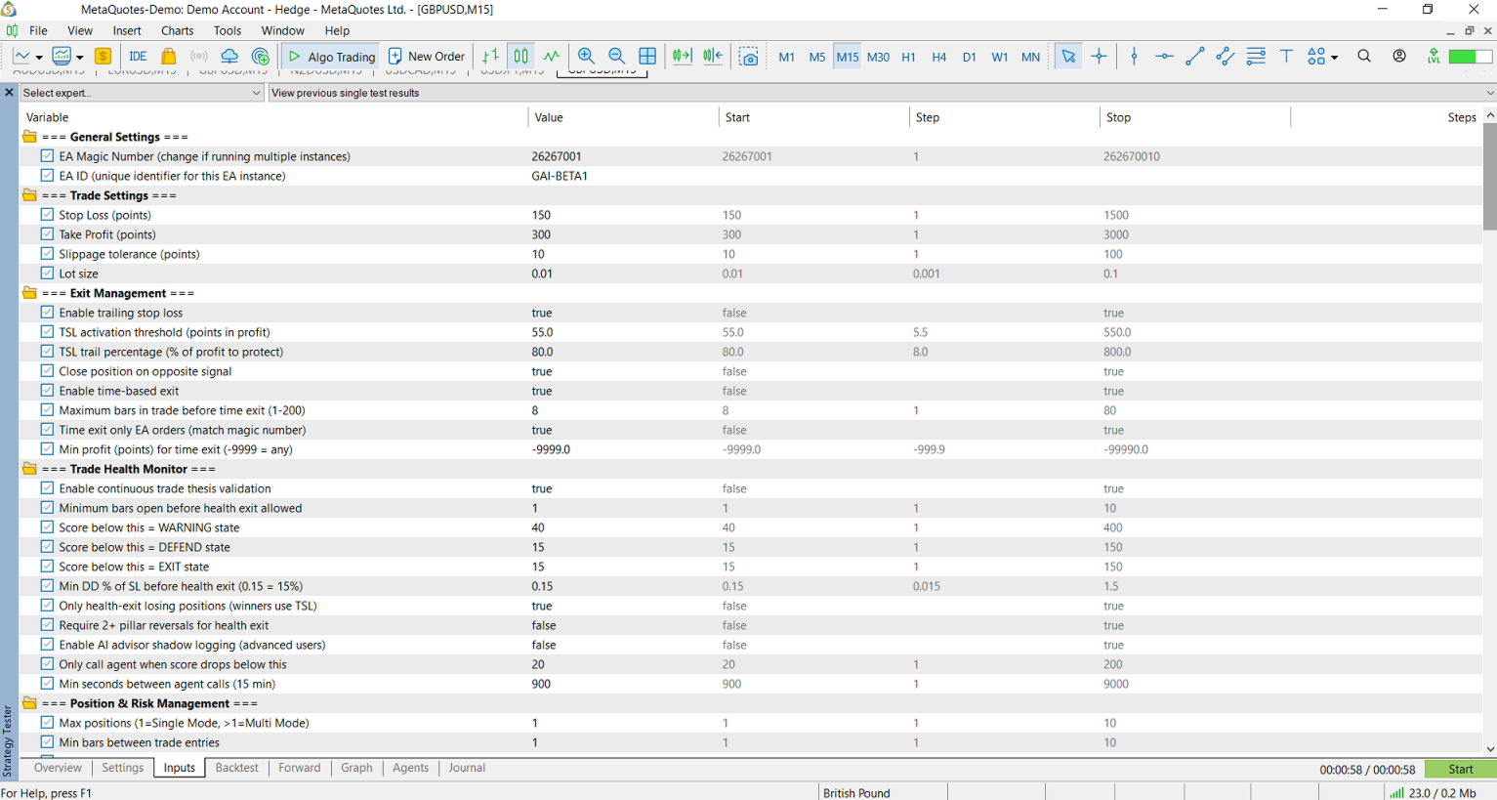Click the green Start button
Screen dimensions: 1497x800
click(1460, 769)
